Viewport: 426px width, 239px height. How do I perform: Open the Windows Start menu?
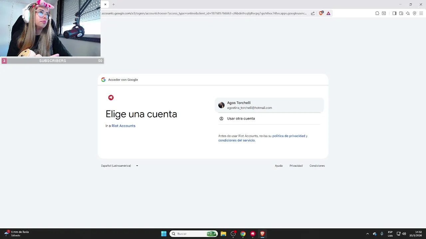[x=164, y=234]
